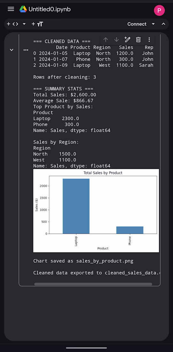The image size is (173, 352).
Task: Click the Google Drive logo icon
Action: click(x=23, y=9)
